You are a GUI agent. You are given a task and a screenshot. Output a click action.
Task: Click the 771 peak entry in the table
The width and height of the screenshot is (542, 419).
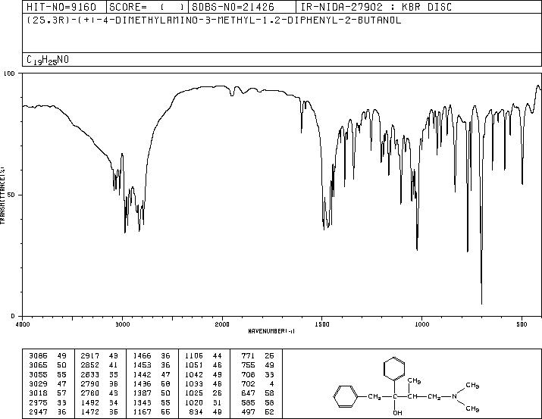pos(258,356)
